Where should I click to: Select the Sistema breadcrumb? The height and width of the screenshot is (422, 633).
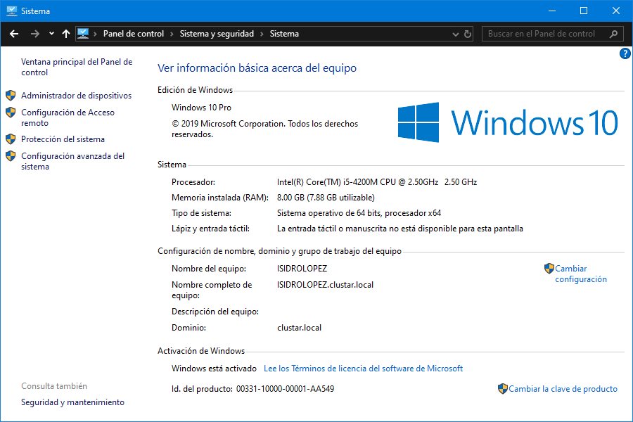[x=284, y=34]
